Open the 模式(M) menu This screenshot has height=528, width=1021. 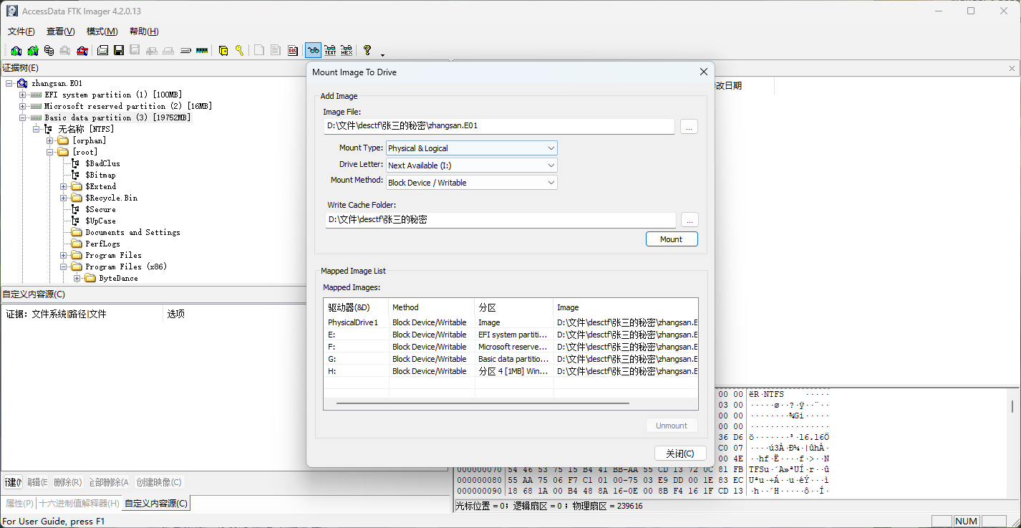[102, 32]
